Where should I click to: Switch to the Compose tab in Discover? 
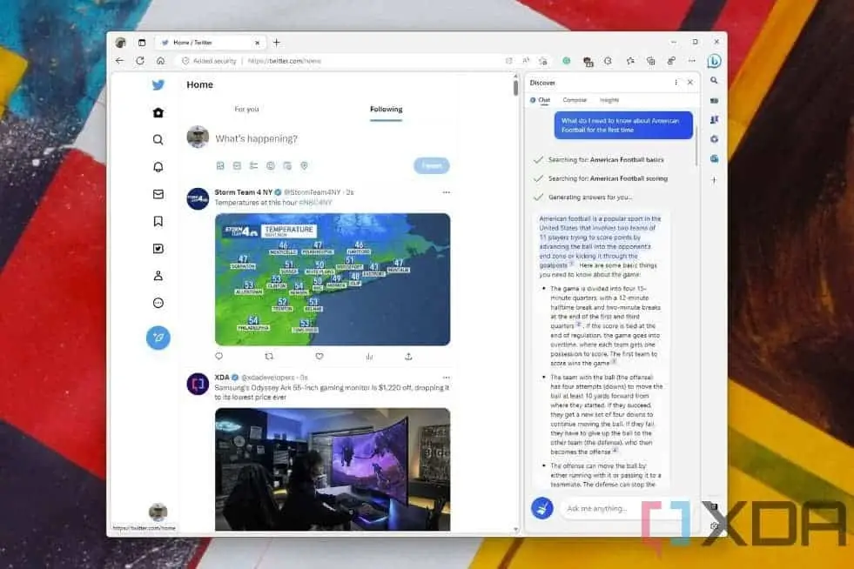point(575,100)
